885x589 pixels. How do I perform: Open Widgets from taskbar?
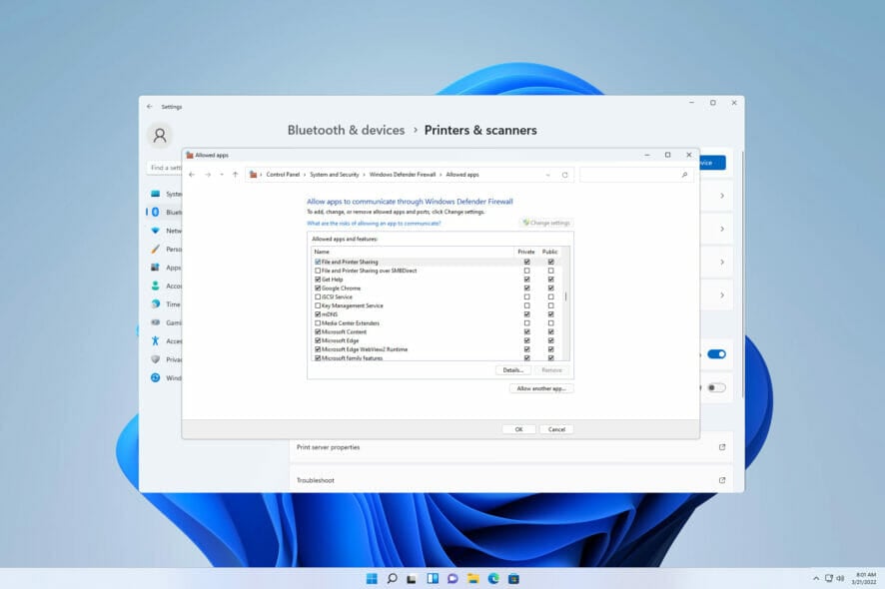point(433,579)
